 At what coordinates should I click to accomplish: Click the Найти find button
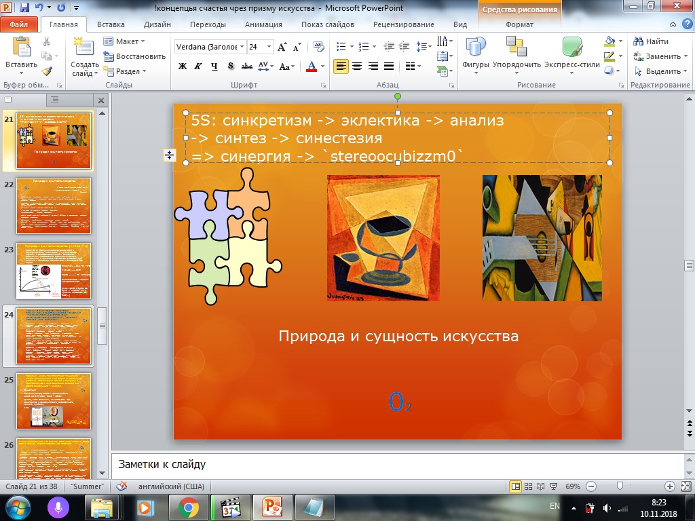point(651,41)
